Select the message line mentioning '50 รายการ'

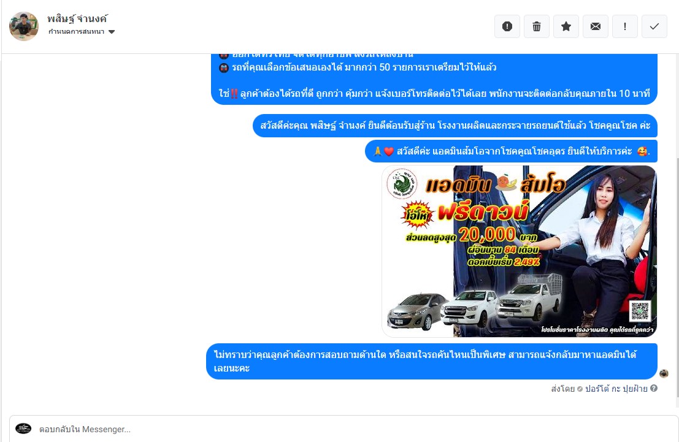click(358, 67)
